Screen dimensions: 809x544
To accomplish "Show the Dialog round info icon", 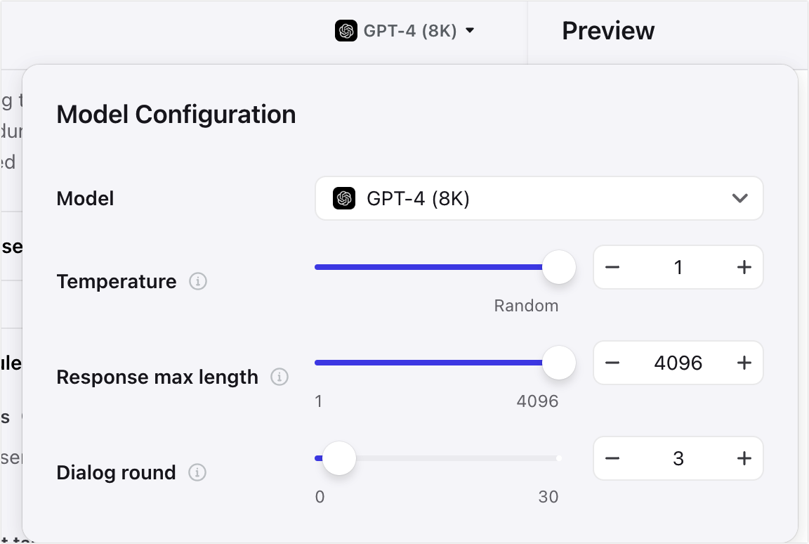I will 197,472.
